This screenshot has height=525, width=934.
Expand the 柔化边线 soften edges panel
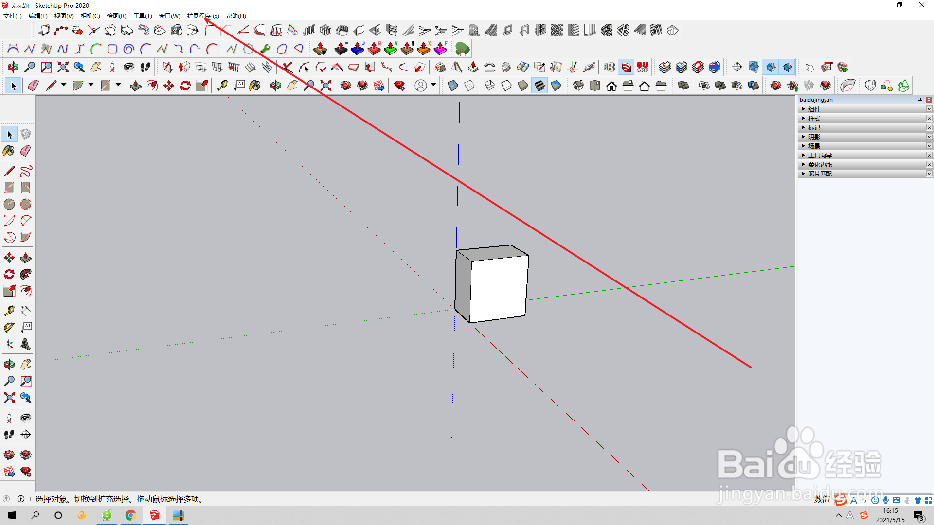820,165
